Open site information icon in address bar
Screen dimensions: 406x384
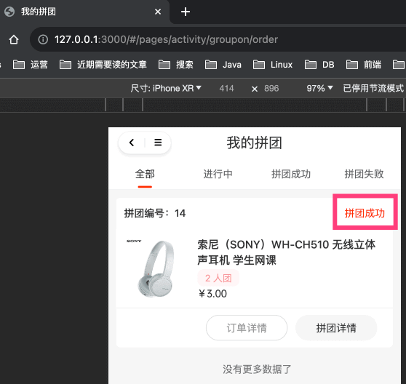pos(43,39)
